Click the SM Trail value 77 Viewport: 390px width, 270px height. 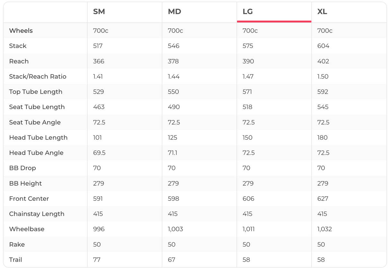click(97, 260)
